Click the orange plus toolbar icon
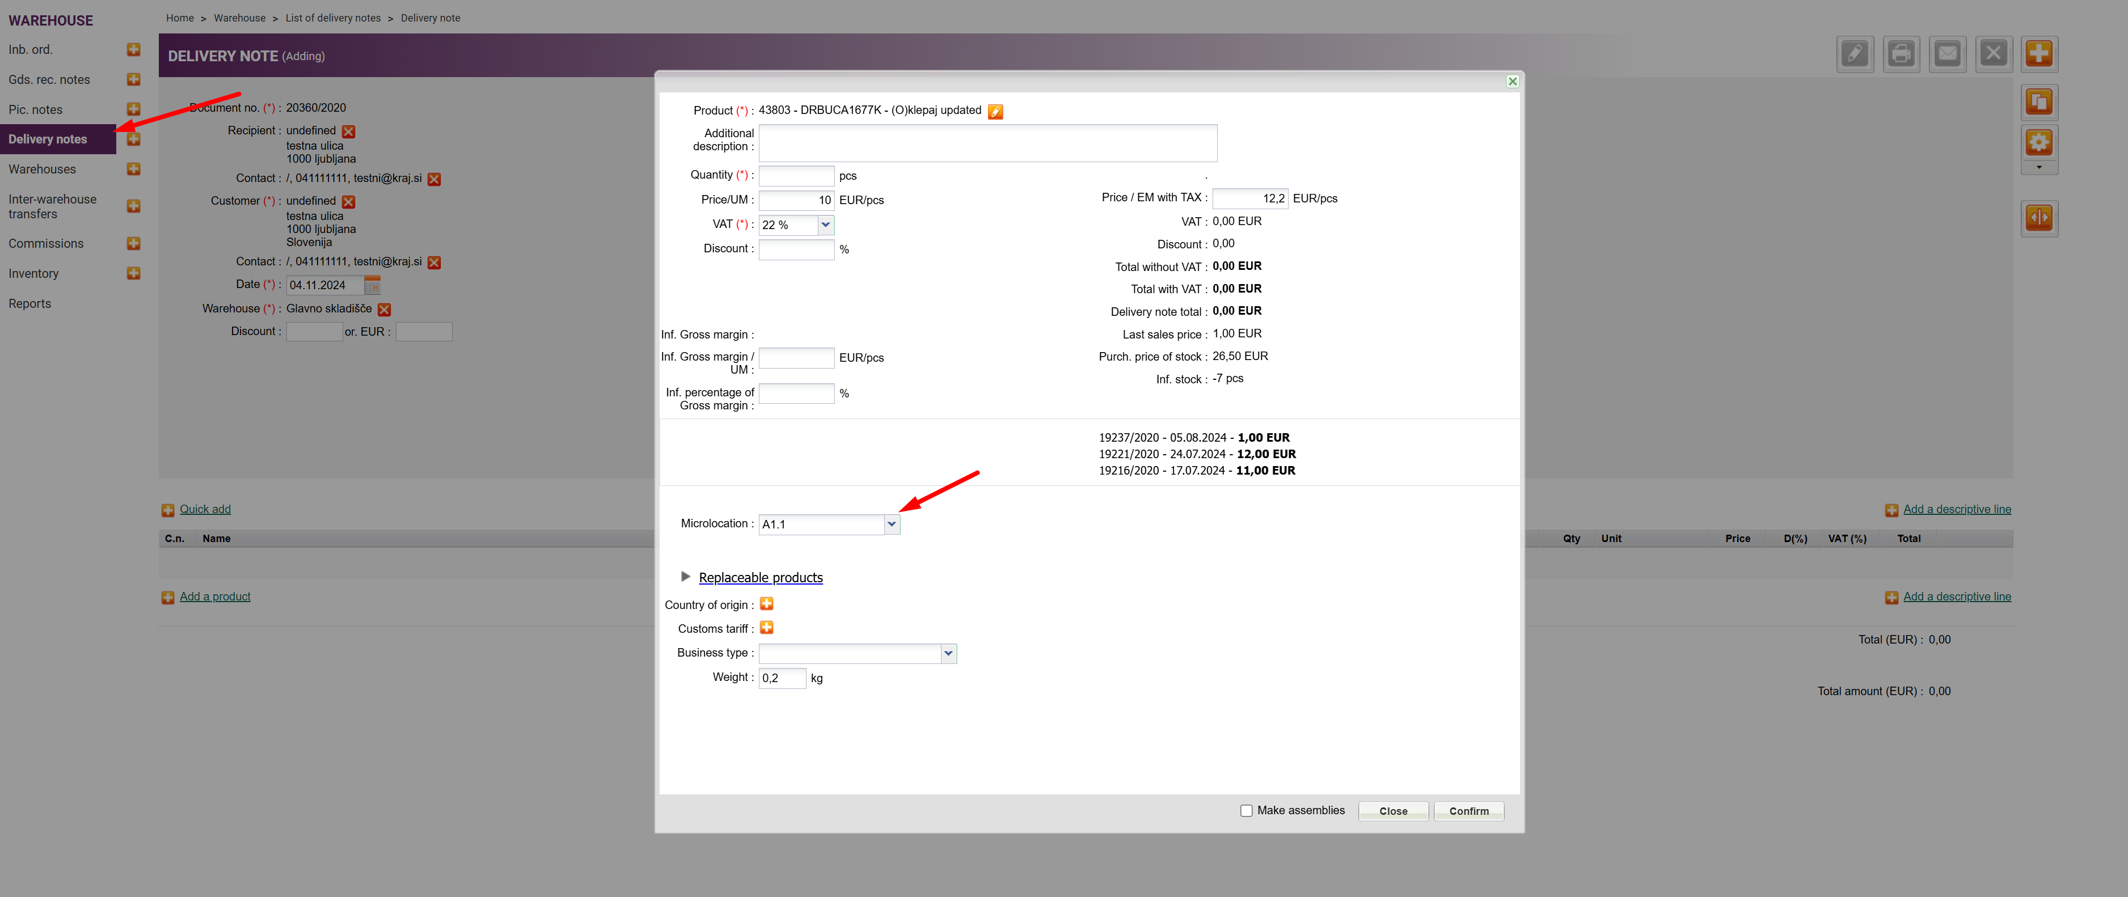Image resolution: width=2128 pixels, height=897 pixels. pyautogui.click(x=2039, y=54)
